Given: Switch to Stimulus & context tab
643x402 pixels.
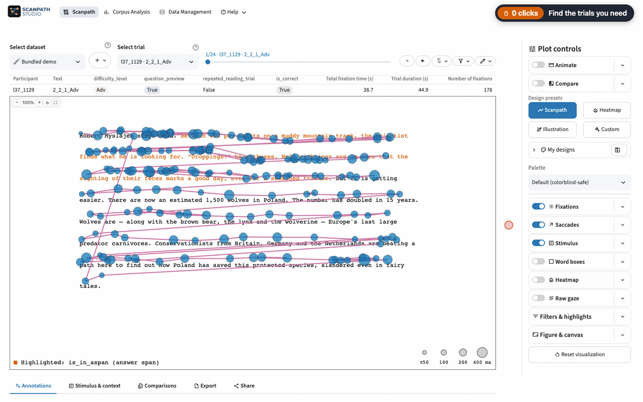Looking at the screenshot, I should 94,386.
